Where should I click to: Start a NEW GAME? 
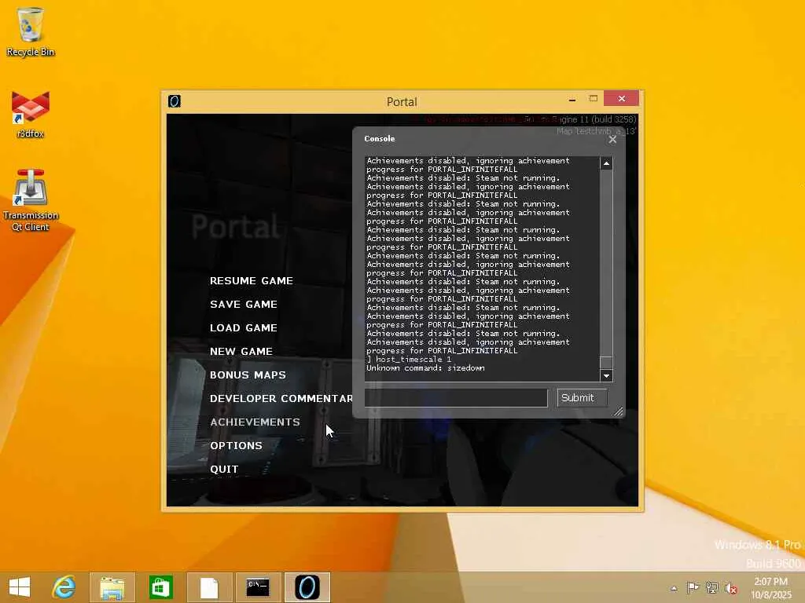pyautogui.click(x=241, y=351)
